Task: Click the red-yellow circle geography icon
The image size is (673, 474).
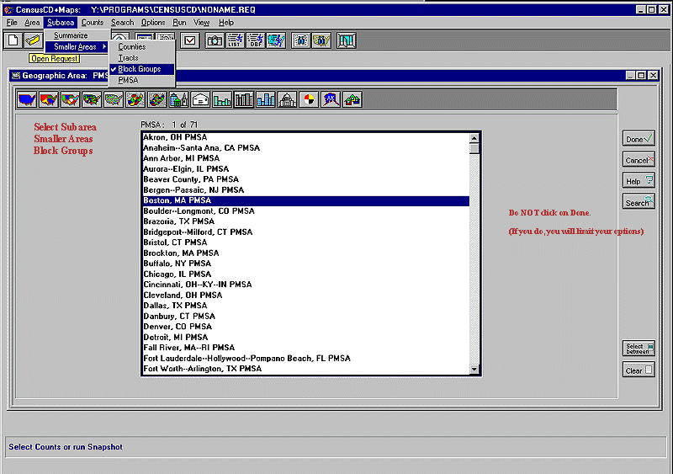Action: pos(310,100)
